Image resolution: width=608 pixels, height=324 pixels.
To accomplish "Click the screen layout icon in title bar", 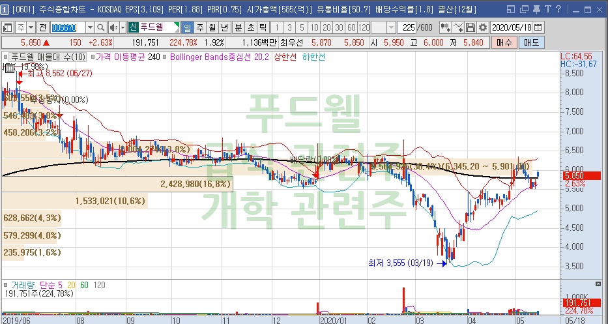I will pos(511,9).
